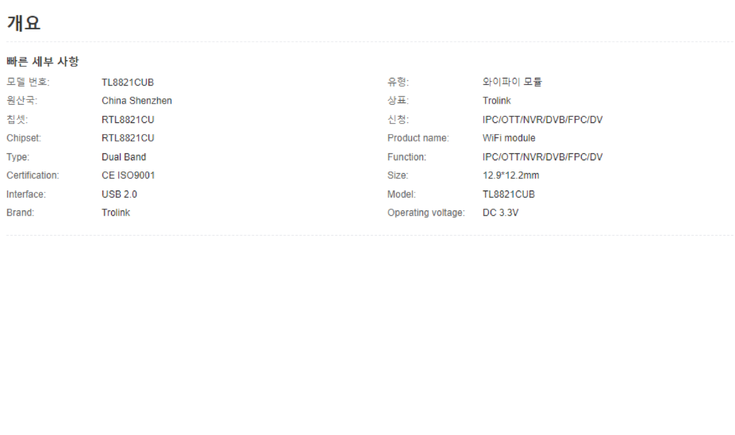Click the '상표:' label

tap(398, 101)
